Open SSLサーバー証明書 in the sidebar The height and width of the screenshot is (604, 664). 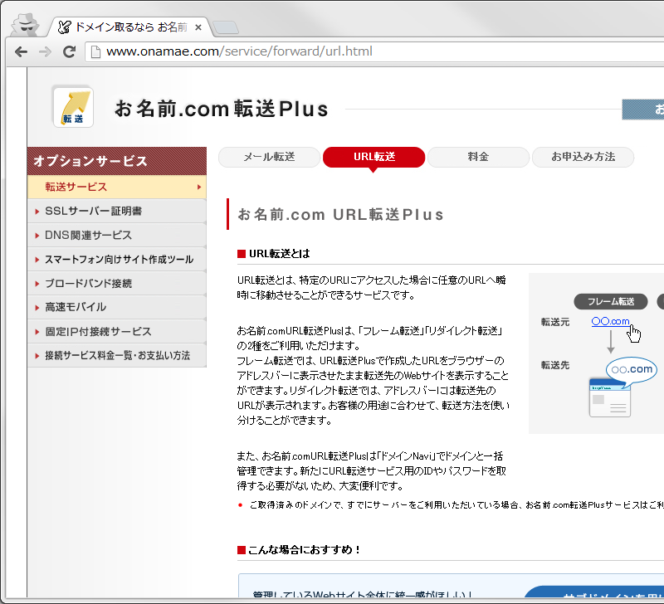[117, 212]
